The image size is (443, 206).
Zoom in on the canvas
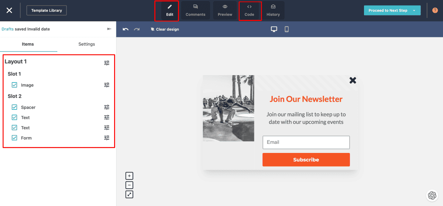coord(129,176)
